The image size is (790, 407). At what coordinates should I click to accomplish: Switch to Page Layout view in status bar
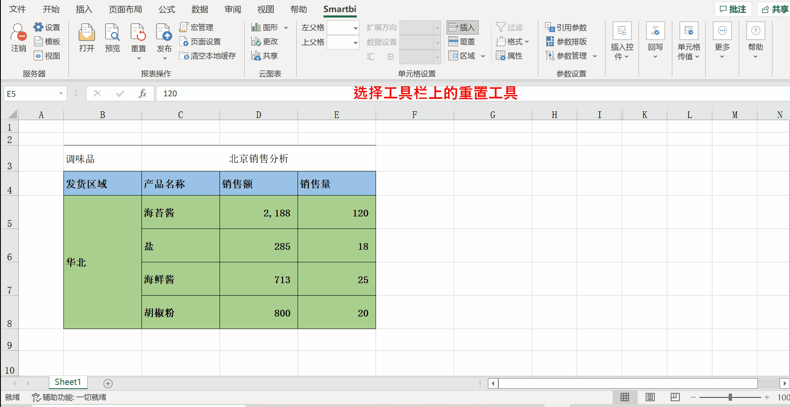[650, 397]
